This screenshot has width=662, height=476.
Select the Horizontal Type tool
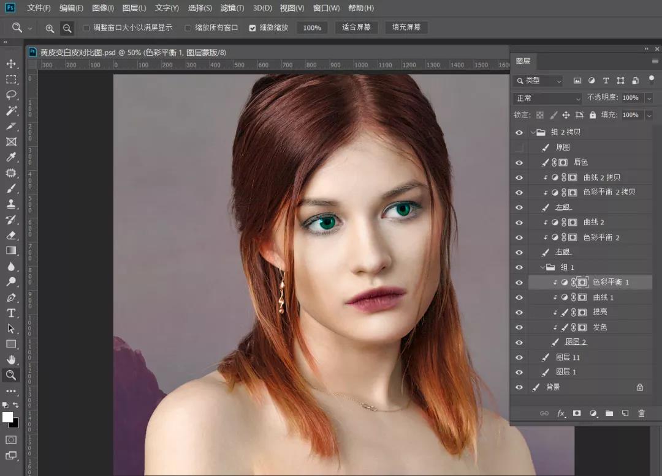point(11,313)
